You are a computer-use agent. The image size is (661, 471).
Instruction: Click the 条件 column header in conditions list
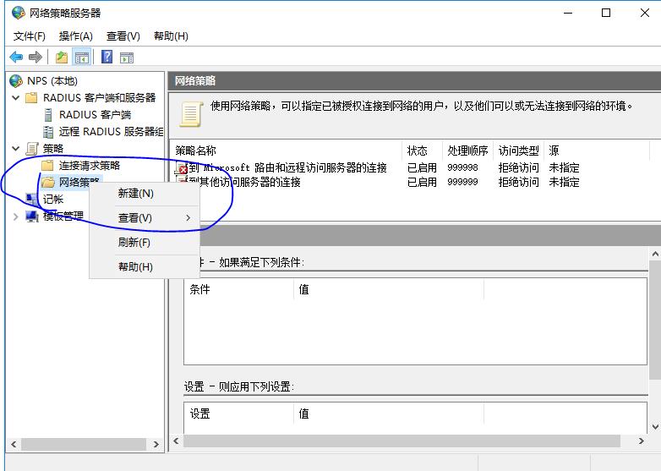click(x=238, y=289)
